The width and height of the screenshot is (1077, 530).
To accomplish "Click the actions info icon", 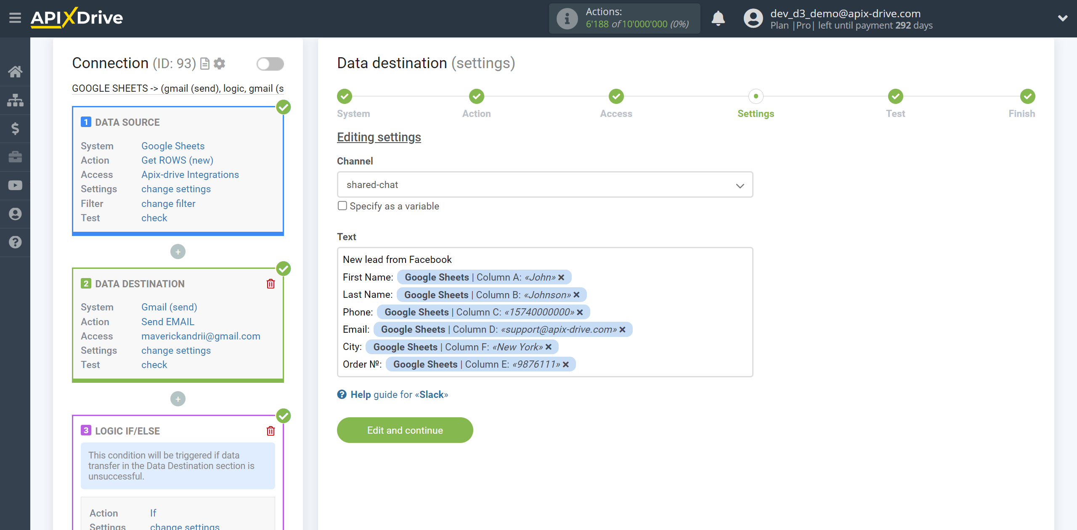I will point(567,19).
